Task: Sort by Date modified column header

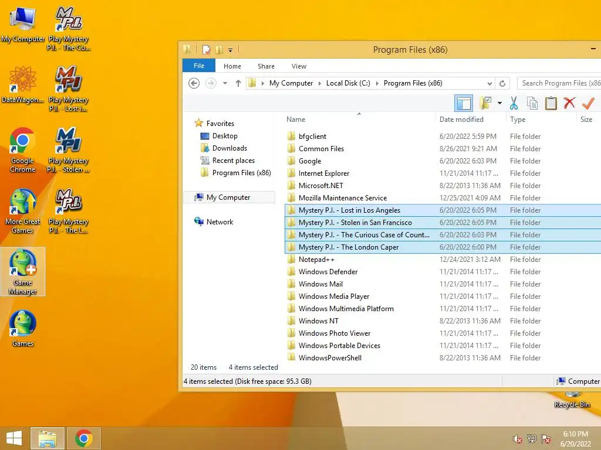Action: click(471, 120)
